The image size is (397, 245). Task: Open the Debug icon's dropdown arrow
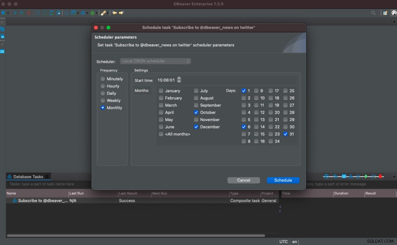[x=97, y=13]
